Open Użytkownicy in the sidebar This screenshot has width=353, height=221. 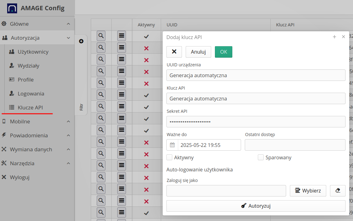click(33, 52)
